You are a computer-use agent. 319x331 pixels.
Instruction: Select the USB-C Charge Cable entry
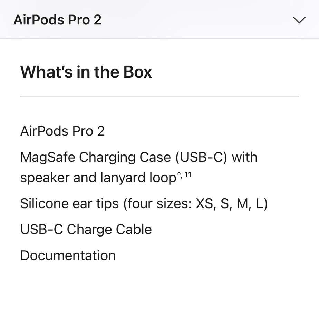[86, 229]
